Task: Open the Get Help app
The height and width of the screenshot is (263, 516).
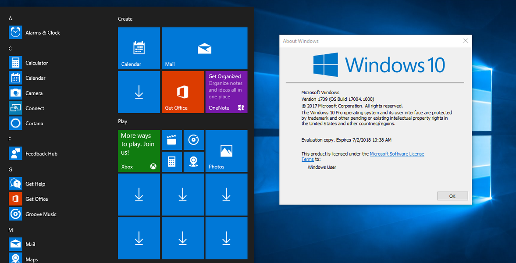Action: tap(27, 184)
